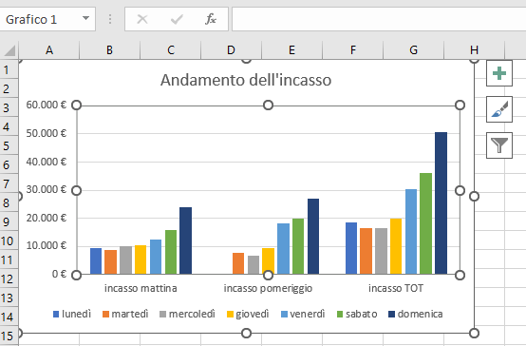Screen dimensions: 526x346
Task: Click the incasso mattina axis label
Action: 141,288
